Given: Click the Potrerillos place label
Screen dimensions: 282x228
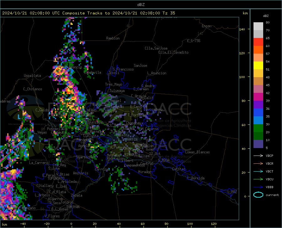Looking at the screenshot, I should click(x=57, y=129).
